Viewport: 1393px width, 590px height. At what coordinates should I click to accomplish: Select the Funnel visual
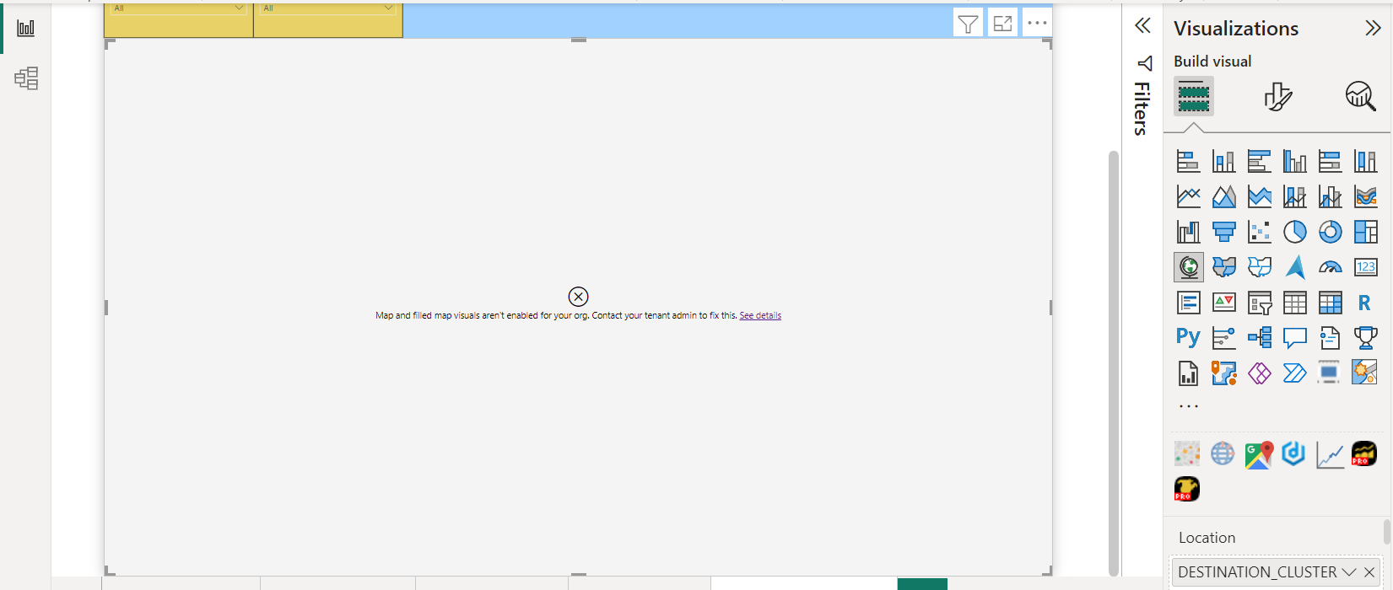coord(1223,232)
